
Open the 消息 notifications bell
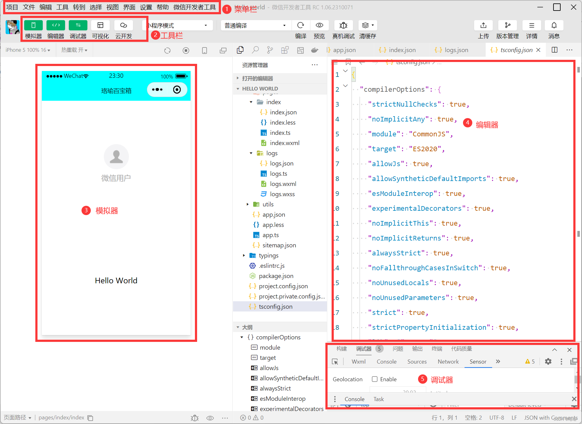point(554,25)
